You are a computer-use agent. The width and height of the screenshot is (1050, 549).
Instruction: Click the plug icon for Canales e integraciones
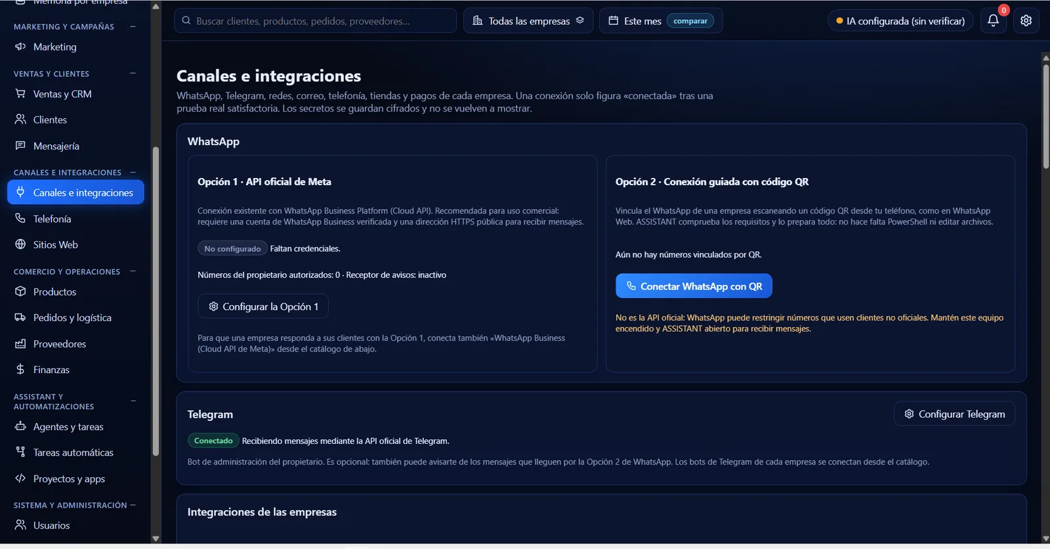20,192
